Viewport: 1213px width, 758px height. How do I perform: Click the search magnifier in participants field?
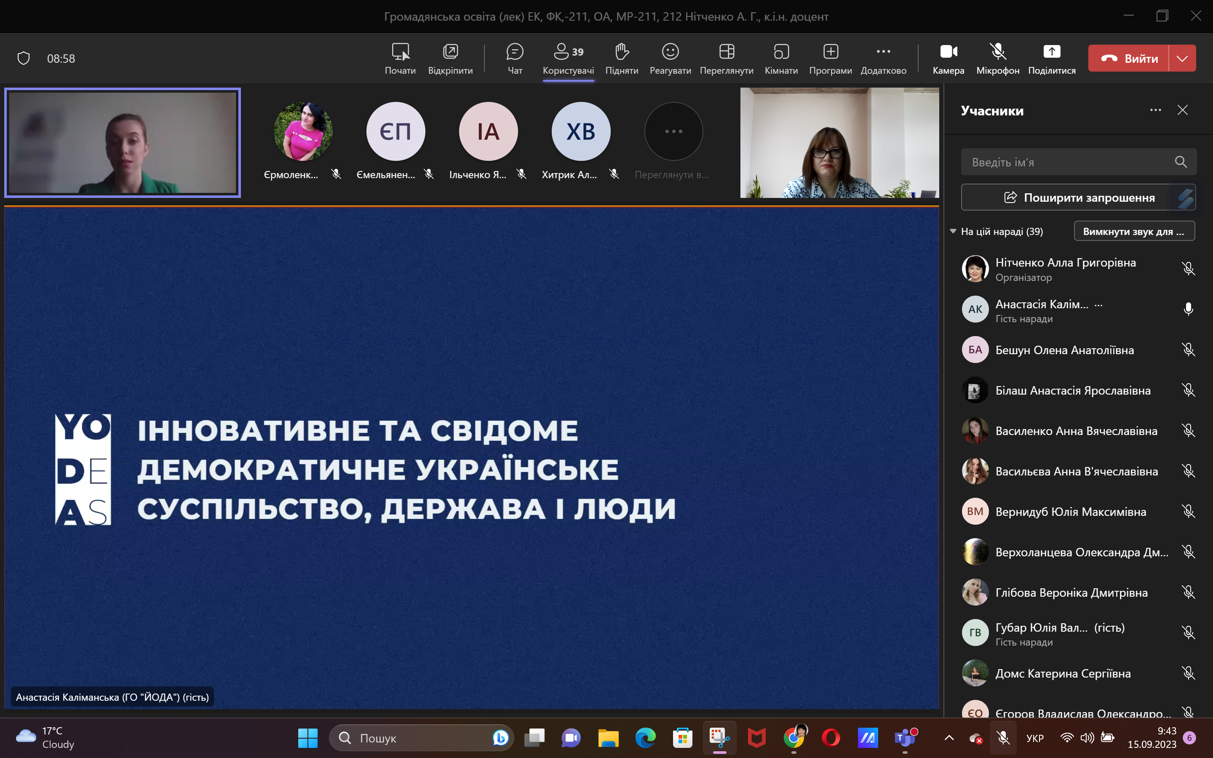[1181, 162]
